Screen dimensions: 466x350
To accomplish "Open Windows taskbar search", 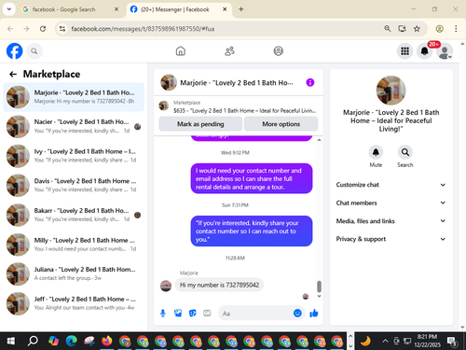I will pos(33,341).
